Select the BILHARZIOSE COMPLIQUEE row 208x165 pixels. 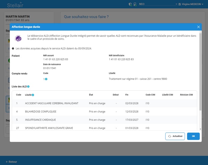[41, 111]
